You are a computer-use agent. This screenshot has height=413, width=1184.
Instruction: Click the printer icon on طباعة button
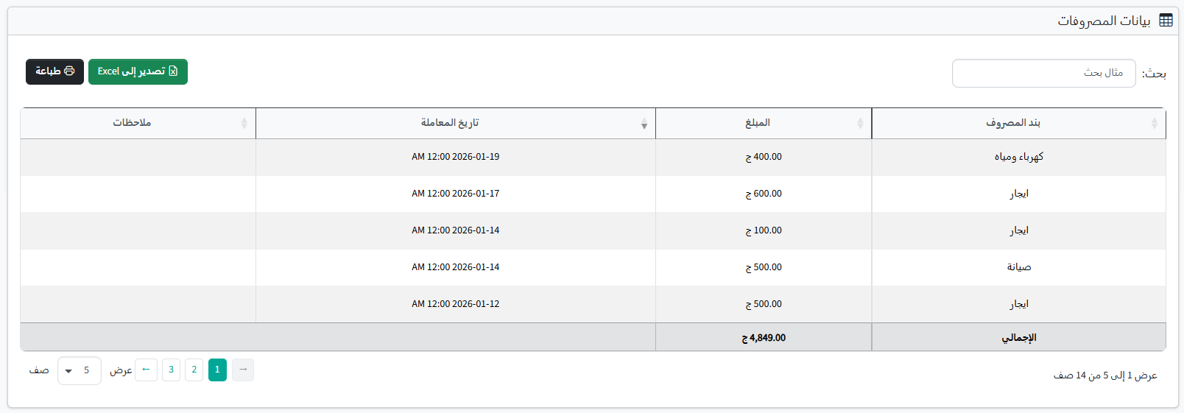69,71
